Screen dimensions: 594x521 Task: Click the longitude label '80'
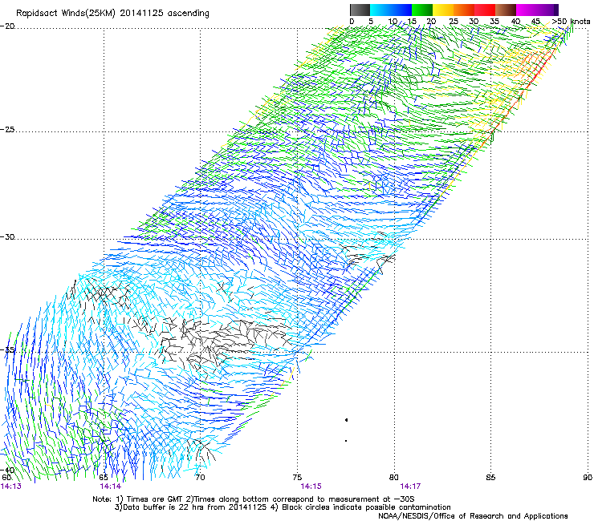point(394,478)
